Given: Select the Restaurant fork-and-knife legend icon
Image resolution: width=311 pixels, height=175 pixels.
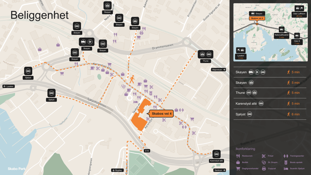Looking at the screenshot, I should pos(238,156).
